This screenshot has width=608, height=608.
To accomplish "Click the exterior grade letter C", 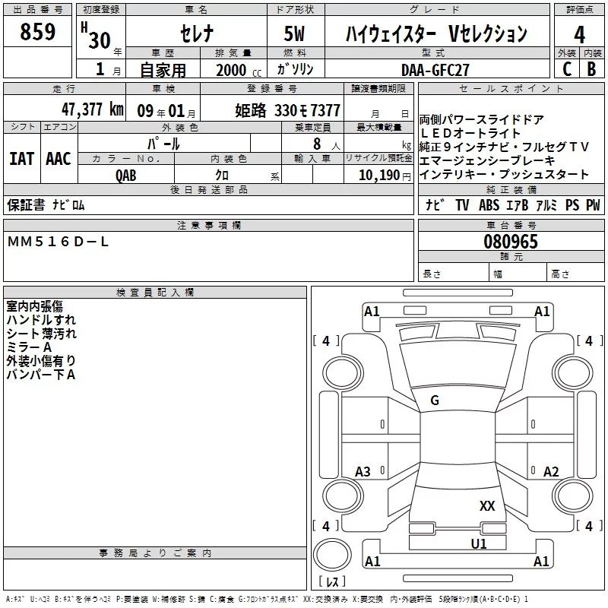I will (567, 69).
